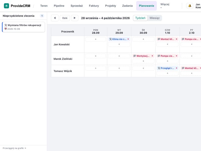Open the notifications bell

pyautogui.click(x=190, y=6)
